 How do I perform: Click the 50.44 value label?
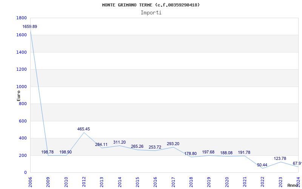point(262,165)
